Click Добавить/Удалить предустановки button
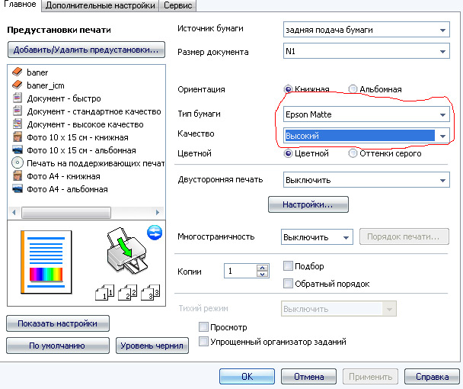The height and width of the screenshot is (389, 463). (86, 50)
